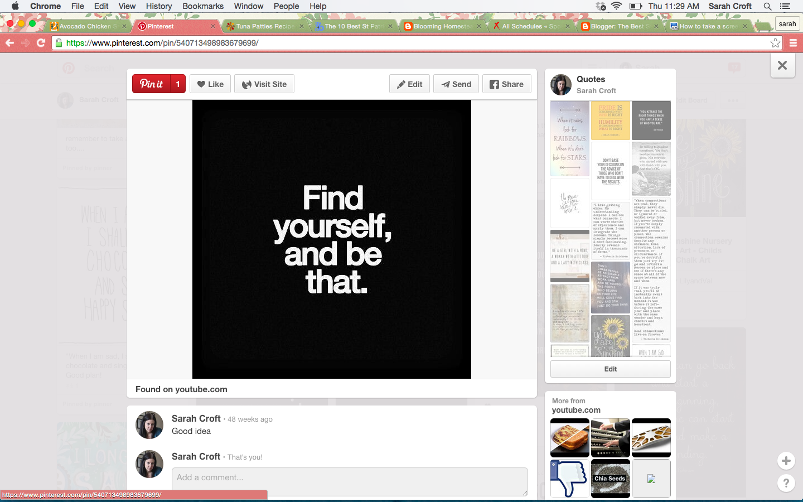Open the File menu
803x502 pixels.
(78, 6)
